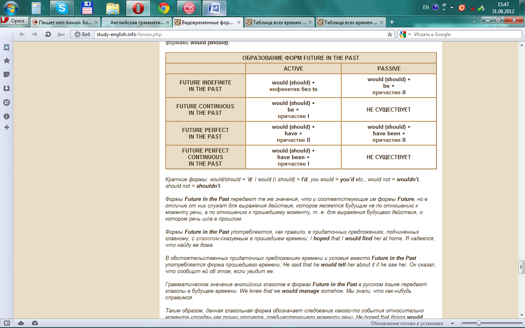Click the vertical page scrollbar thumb

521,267
